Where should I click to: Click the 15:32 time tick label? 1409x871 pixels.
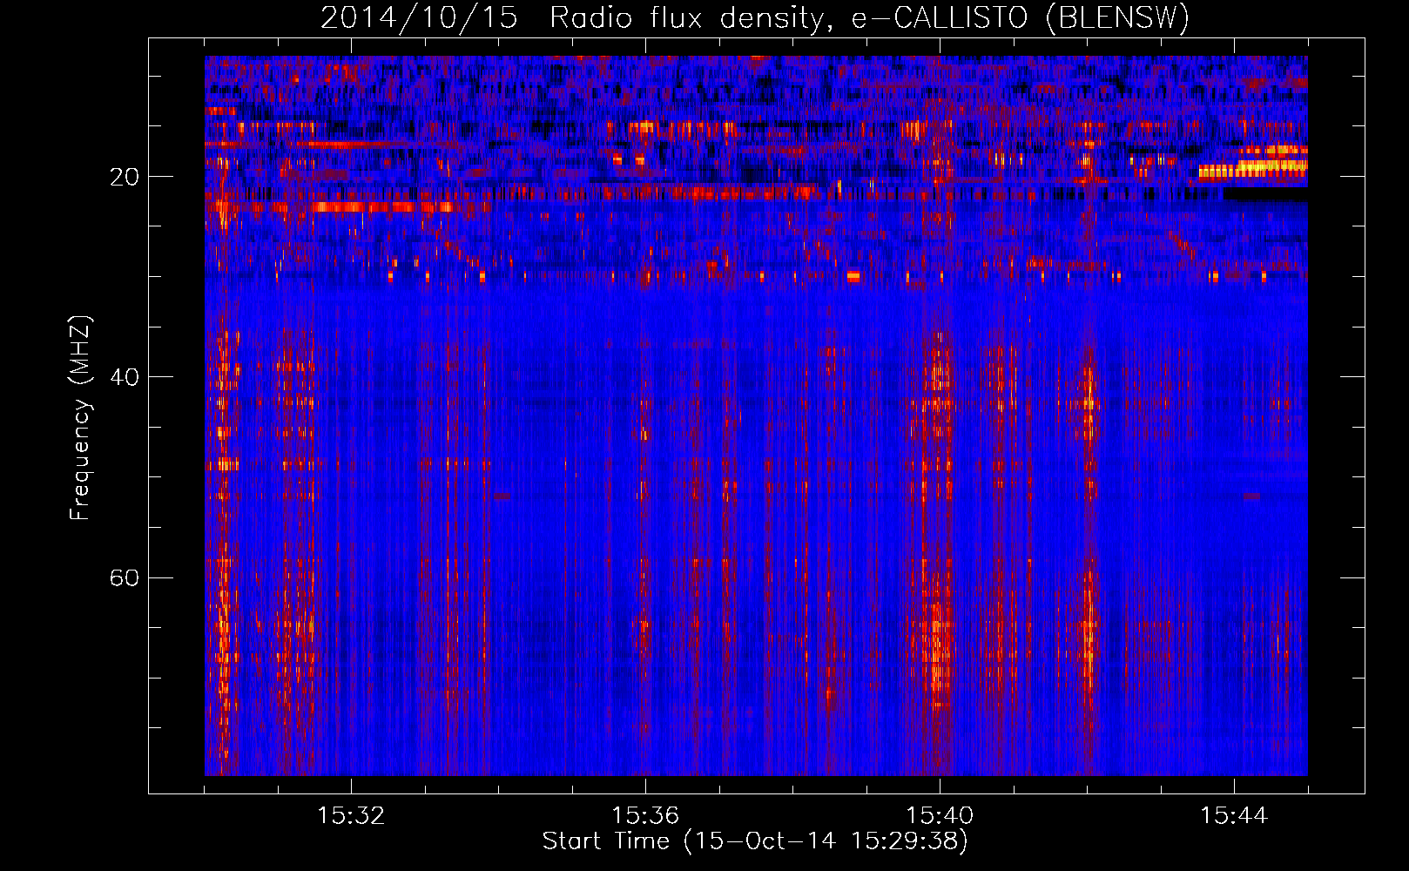[x=351, y=816]
